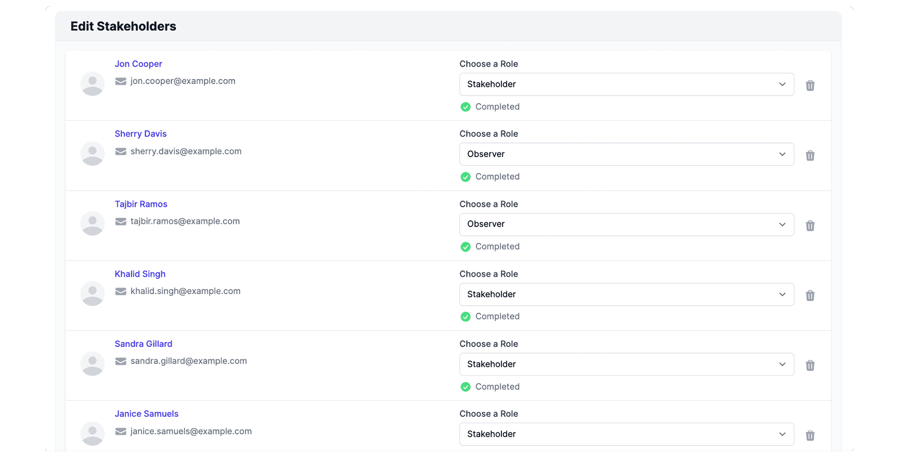Remove Sandra Gillard with trash icon

coord(810,365)
